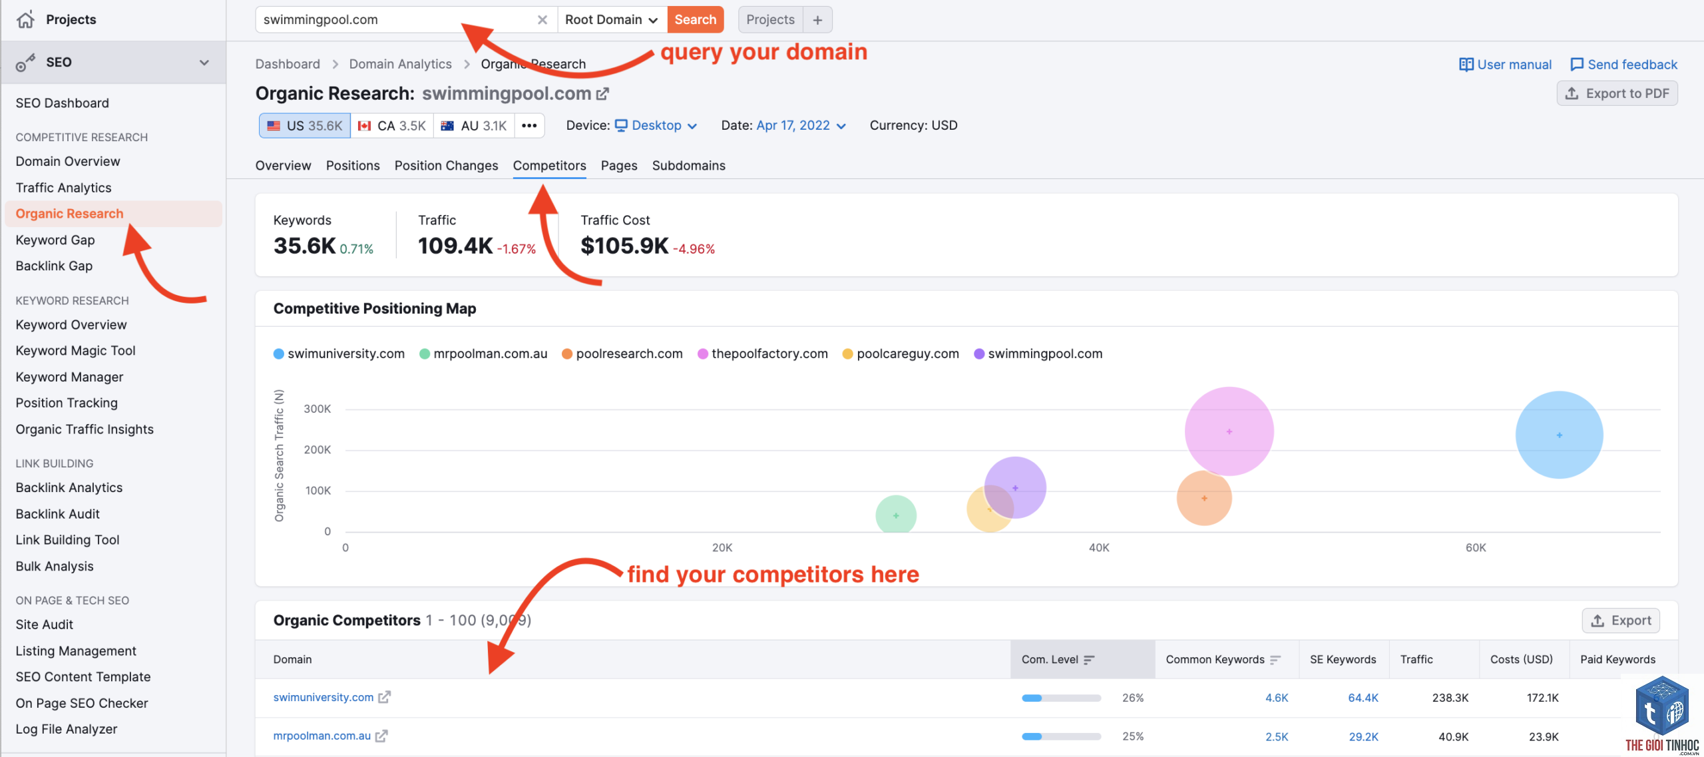Switch to the Position Changes tab

point(446,166)
